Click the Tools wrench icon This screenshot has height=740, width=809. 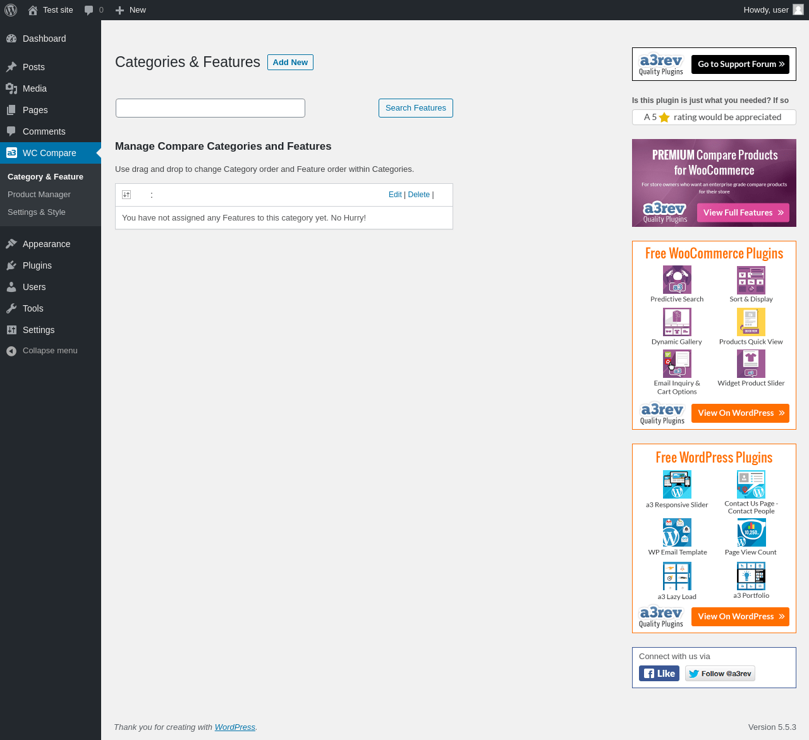coord(11,308)
